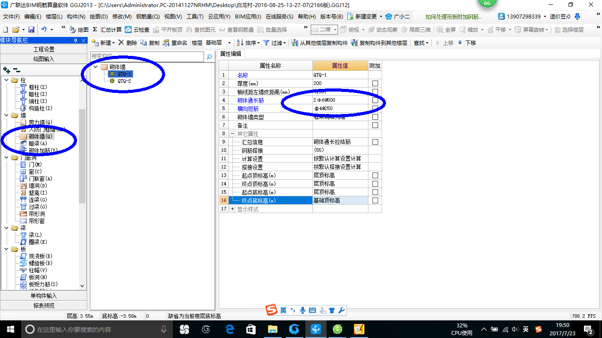This screenshot has height=338, width=602.
Task: Open the 钢筋量(Q) menu
Action: click(148, 16)
